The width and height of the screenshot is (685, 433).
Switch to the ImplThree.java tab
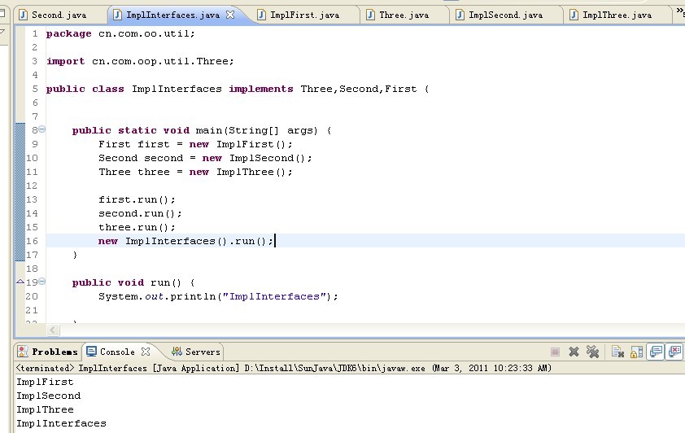[617, 15]
